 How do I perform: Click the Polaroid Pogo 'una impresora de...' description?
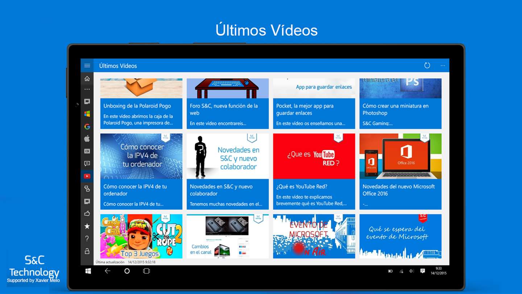pyautogui.click(x=138, y=119)
